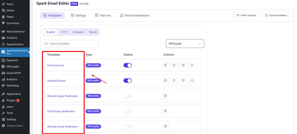Image resolution: width=297 pixels, height=134 pixels.
Task: Open the Video tutorial button
Action: 246,15
